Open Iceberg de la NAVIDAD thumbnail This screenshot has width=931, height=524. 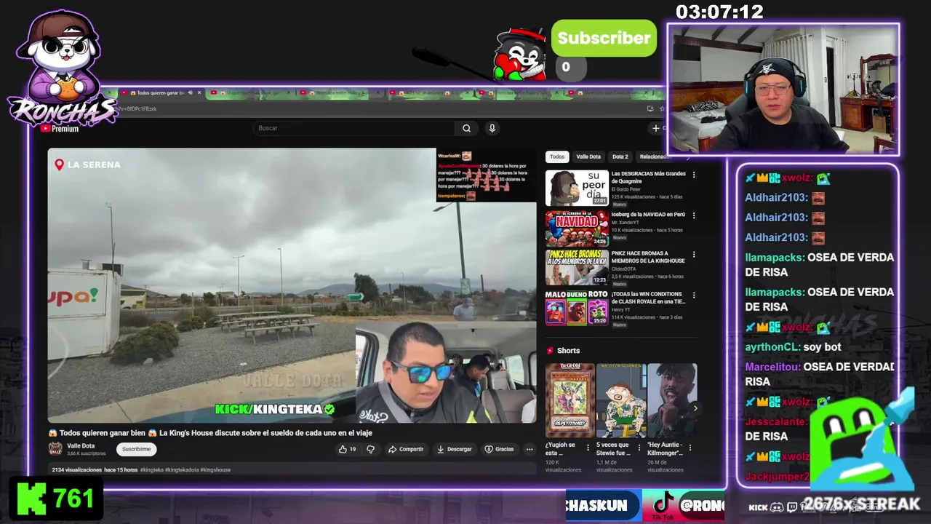tap(577, 229)
